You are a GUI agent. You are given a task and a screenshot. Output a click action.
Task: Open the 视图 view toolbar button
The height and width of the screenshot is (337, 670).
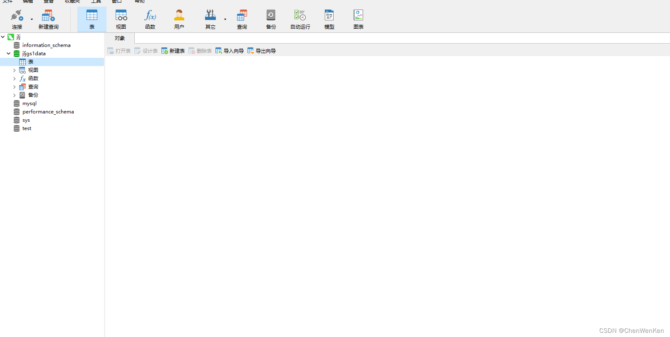click(x=121, y=20)
